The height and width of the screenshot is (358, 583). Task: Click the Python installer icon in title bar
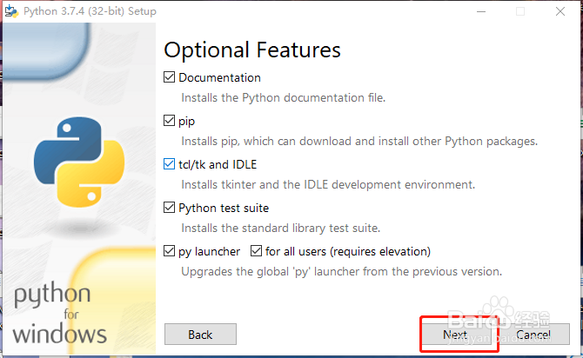point(11,11)
